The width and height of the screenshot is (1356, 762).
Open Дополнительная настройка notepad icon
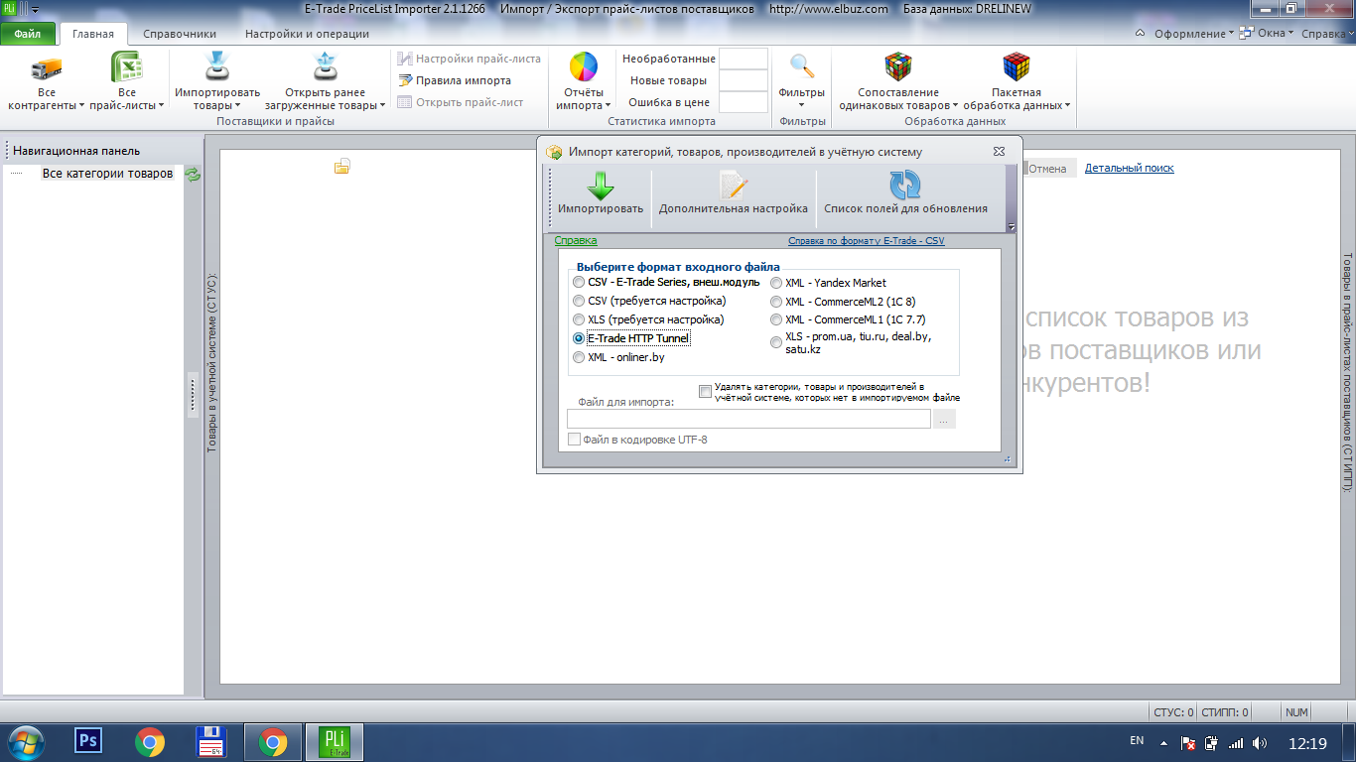[x=734, y=185]
